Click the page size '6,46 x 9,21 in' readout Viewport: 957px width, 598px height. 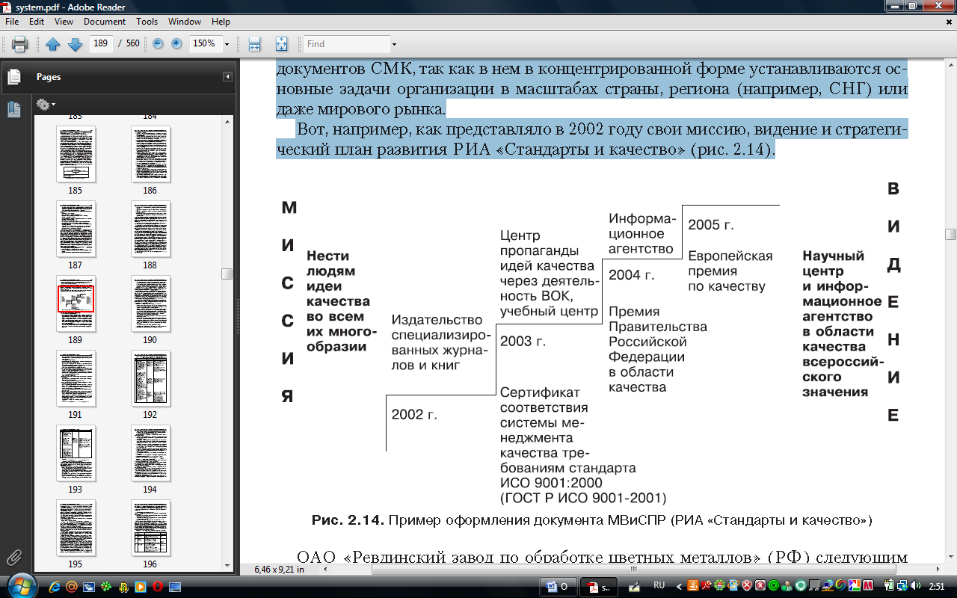(280, 569)
